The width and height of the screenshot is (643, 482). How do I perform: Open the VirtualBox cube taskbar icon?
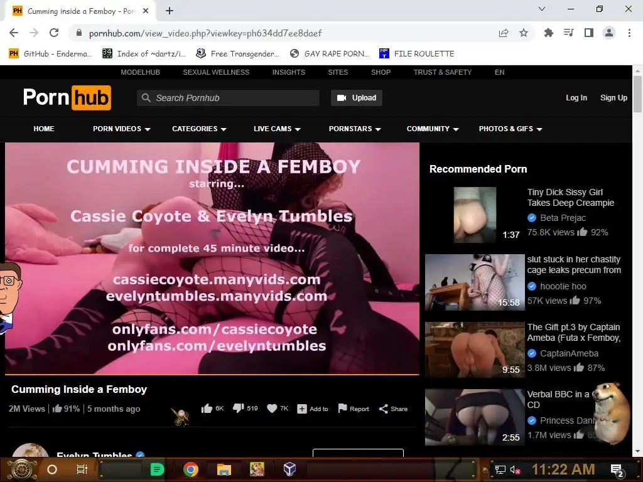[x=289, y=469]
